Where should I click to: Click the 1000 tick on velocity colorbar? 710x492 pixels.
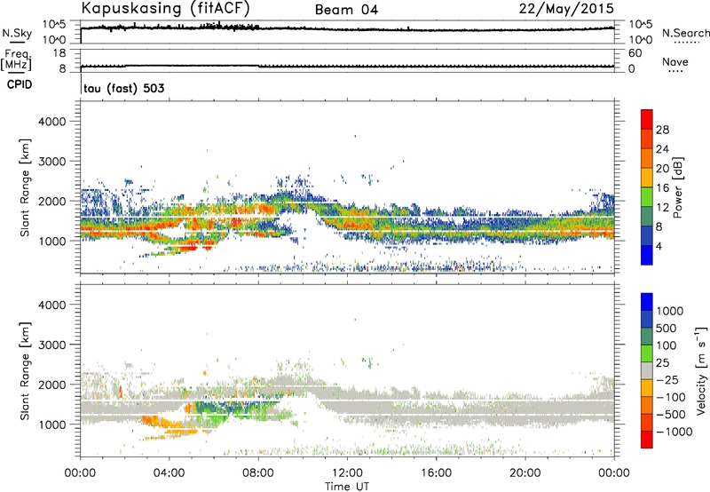tap(669, 311)
